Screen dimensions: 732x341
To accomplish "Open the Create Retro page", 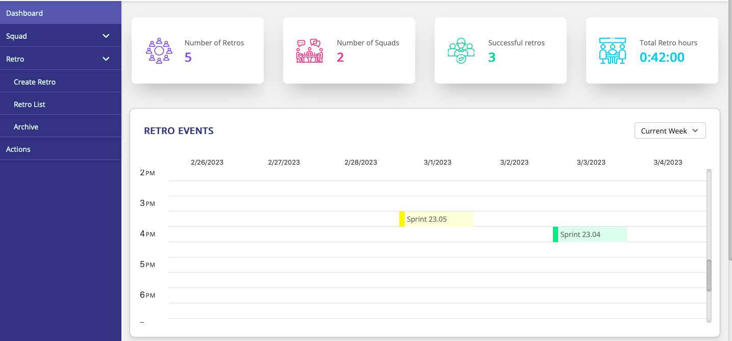I will [x=34, y=82].
